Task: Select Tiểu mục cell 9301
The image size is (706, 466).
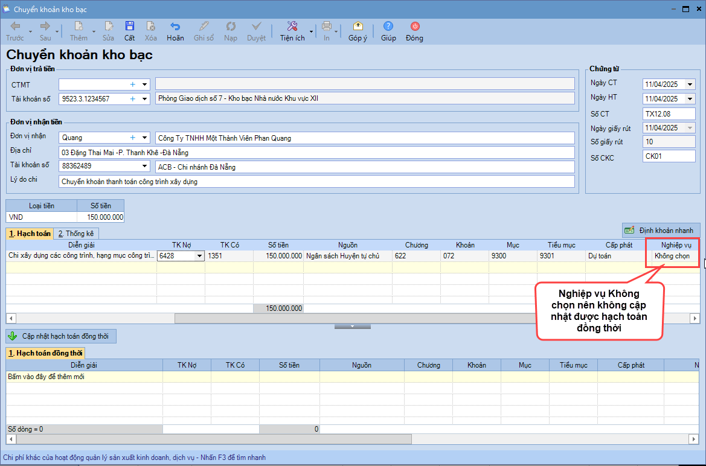Action: pyautogui.click(x=561, y=256)
